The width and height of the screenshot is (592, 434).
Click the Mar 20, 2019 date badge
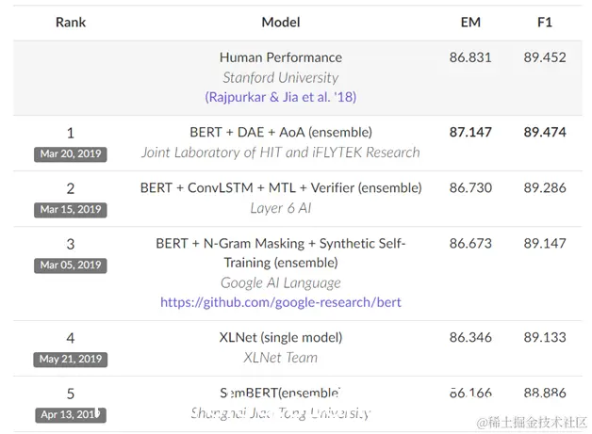tap(71, 153)
